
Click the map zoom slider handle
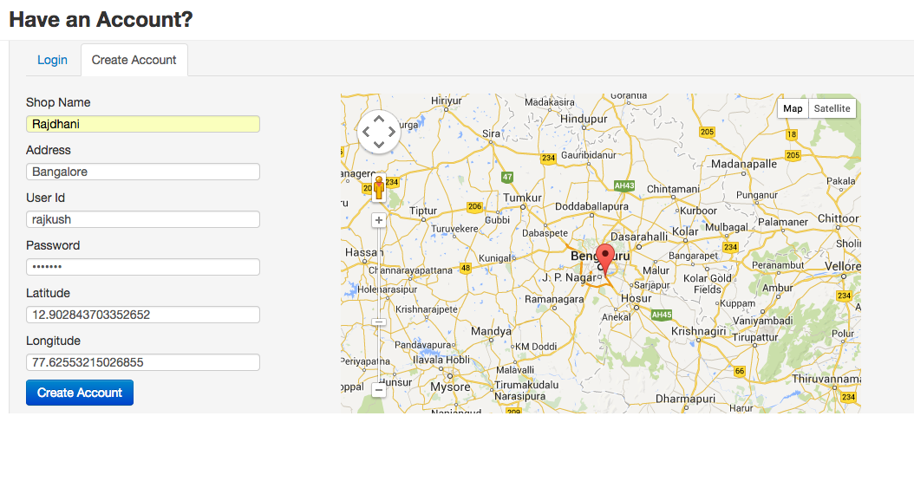point(379,322)
